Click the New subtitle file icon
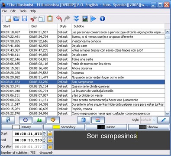The image size is (171, 156). click(8, 19)
